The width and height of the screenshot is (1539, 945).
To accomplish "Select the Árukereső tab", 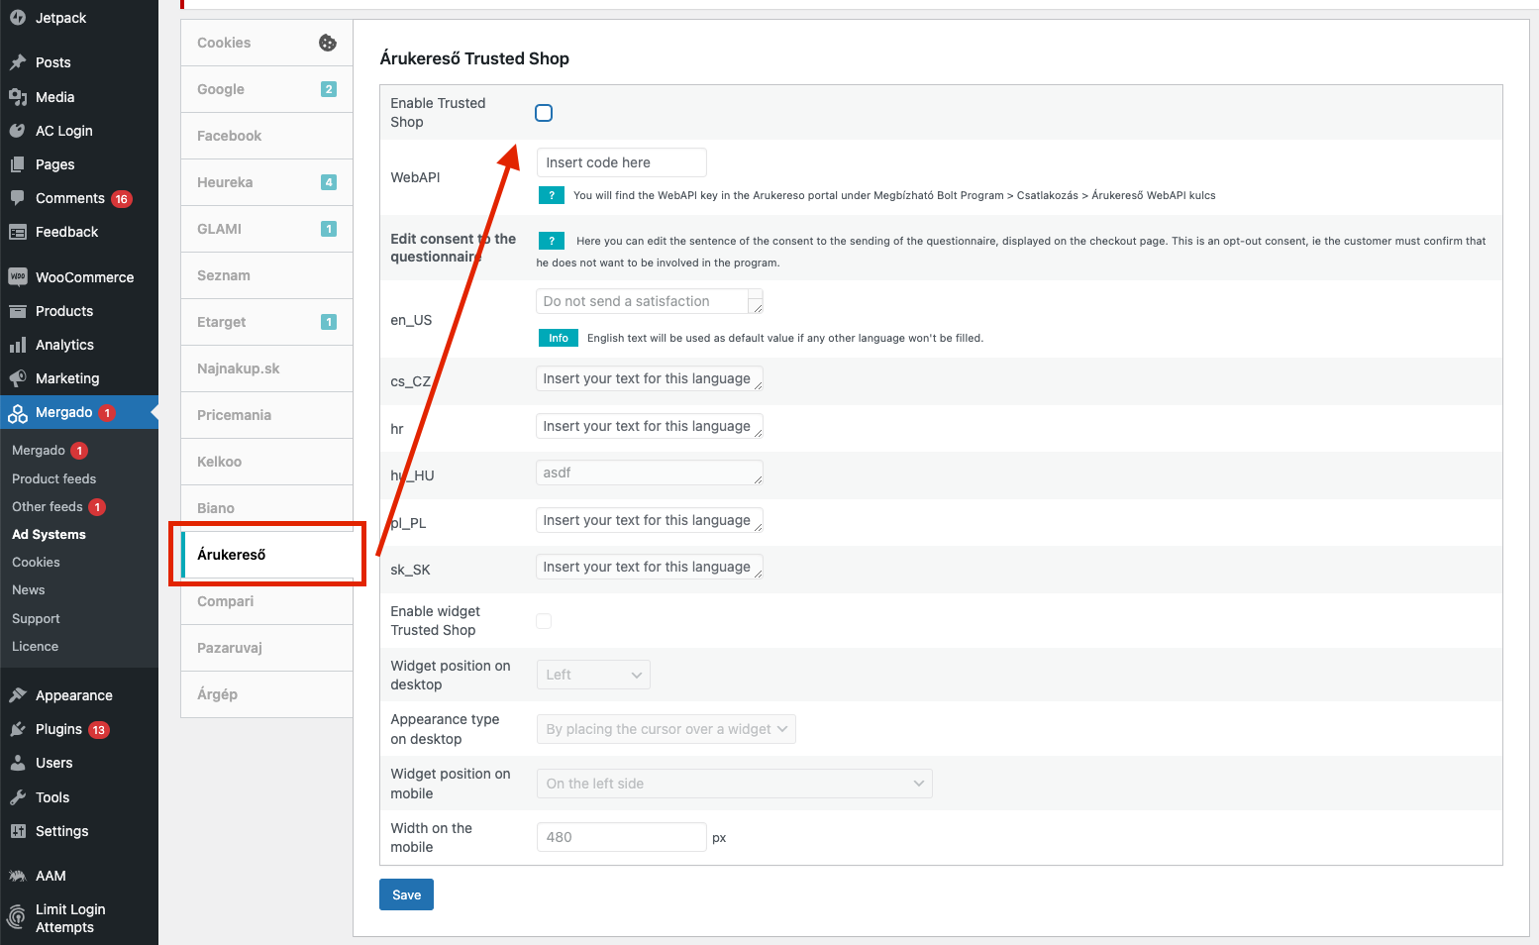I will click(x=267, y=555).
